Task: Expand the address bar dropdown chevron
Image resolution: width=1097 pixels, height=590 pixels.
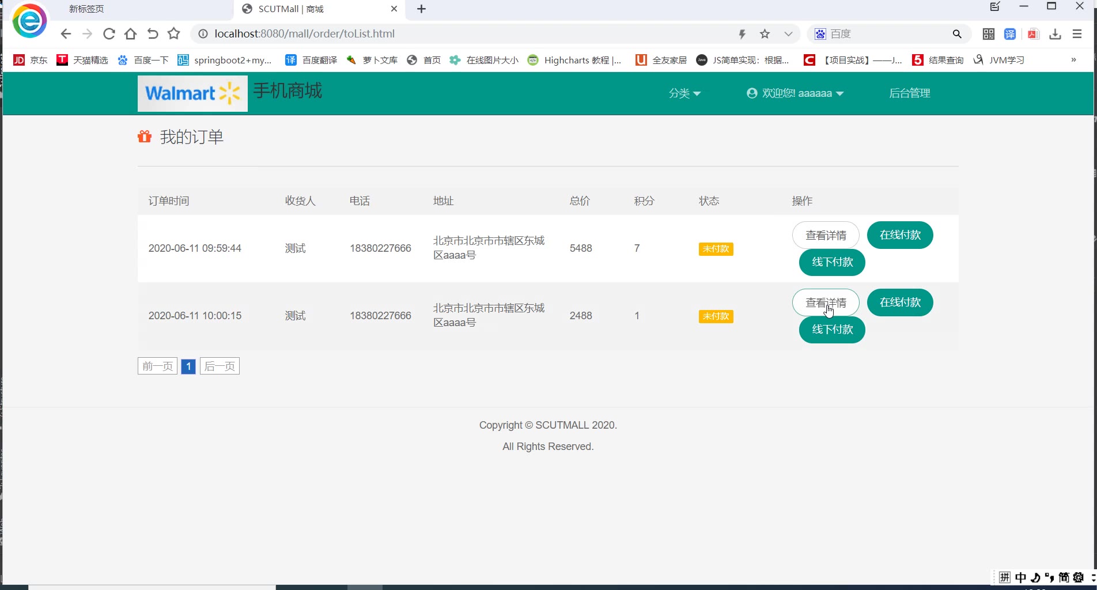Action: tap(788, 34)
